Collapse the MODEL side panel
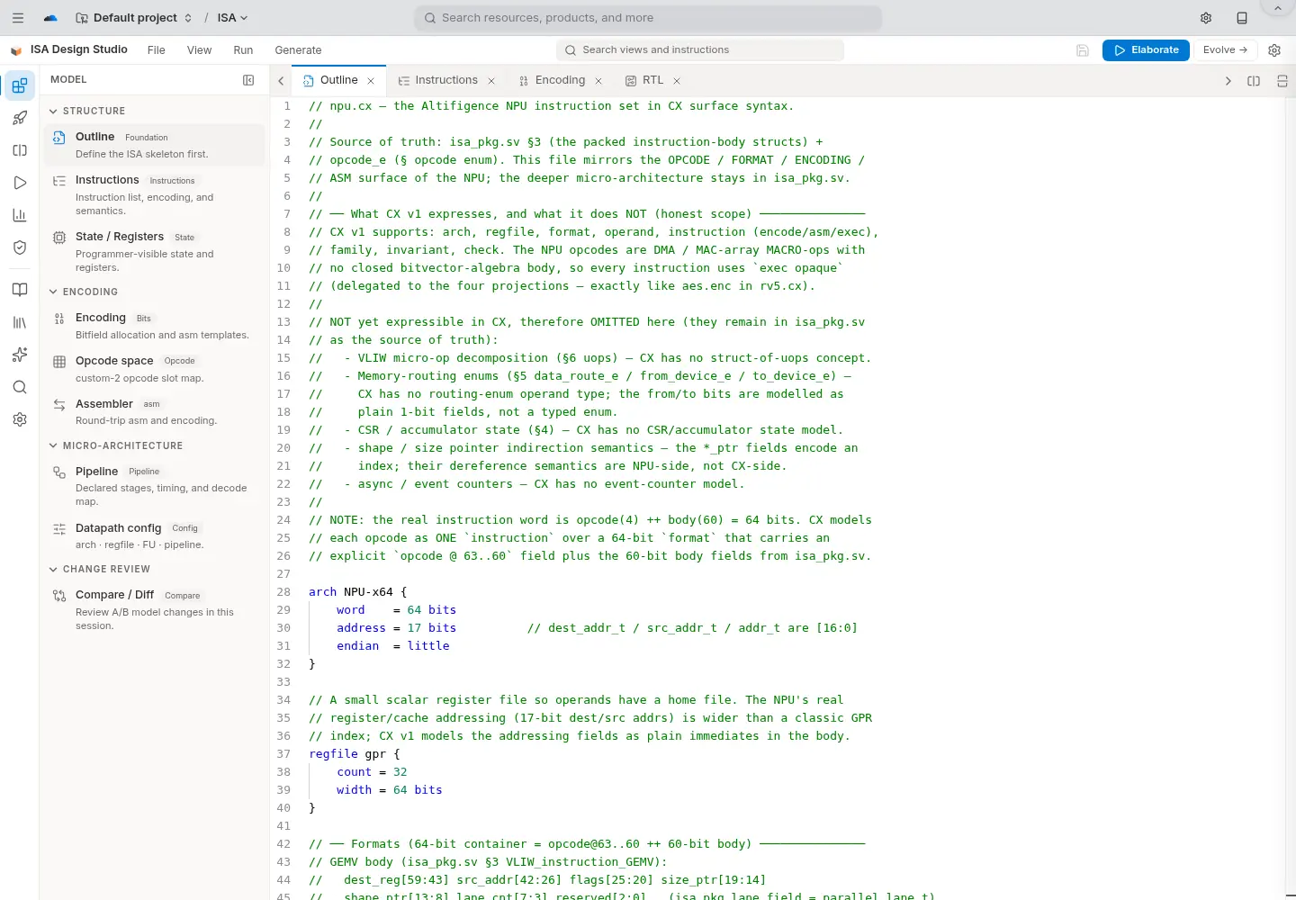This screenshot has height=900, width=1296. (x=248, y=80)
